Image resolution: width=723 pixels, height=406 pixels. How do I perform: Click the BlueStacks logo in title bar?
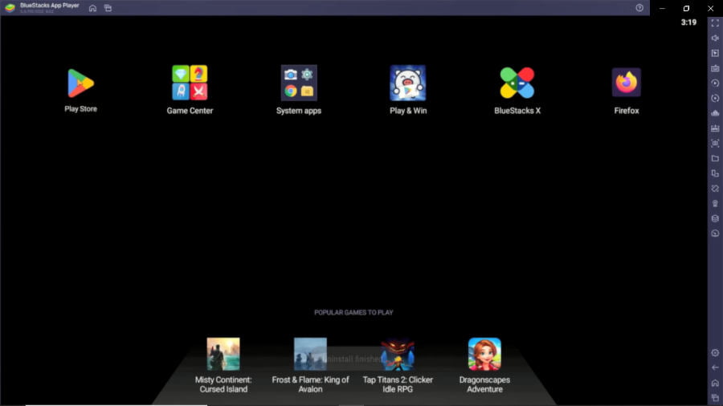(10, 8)
